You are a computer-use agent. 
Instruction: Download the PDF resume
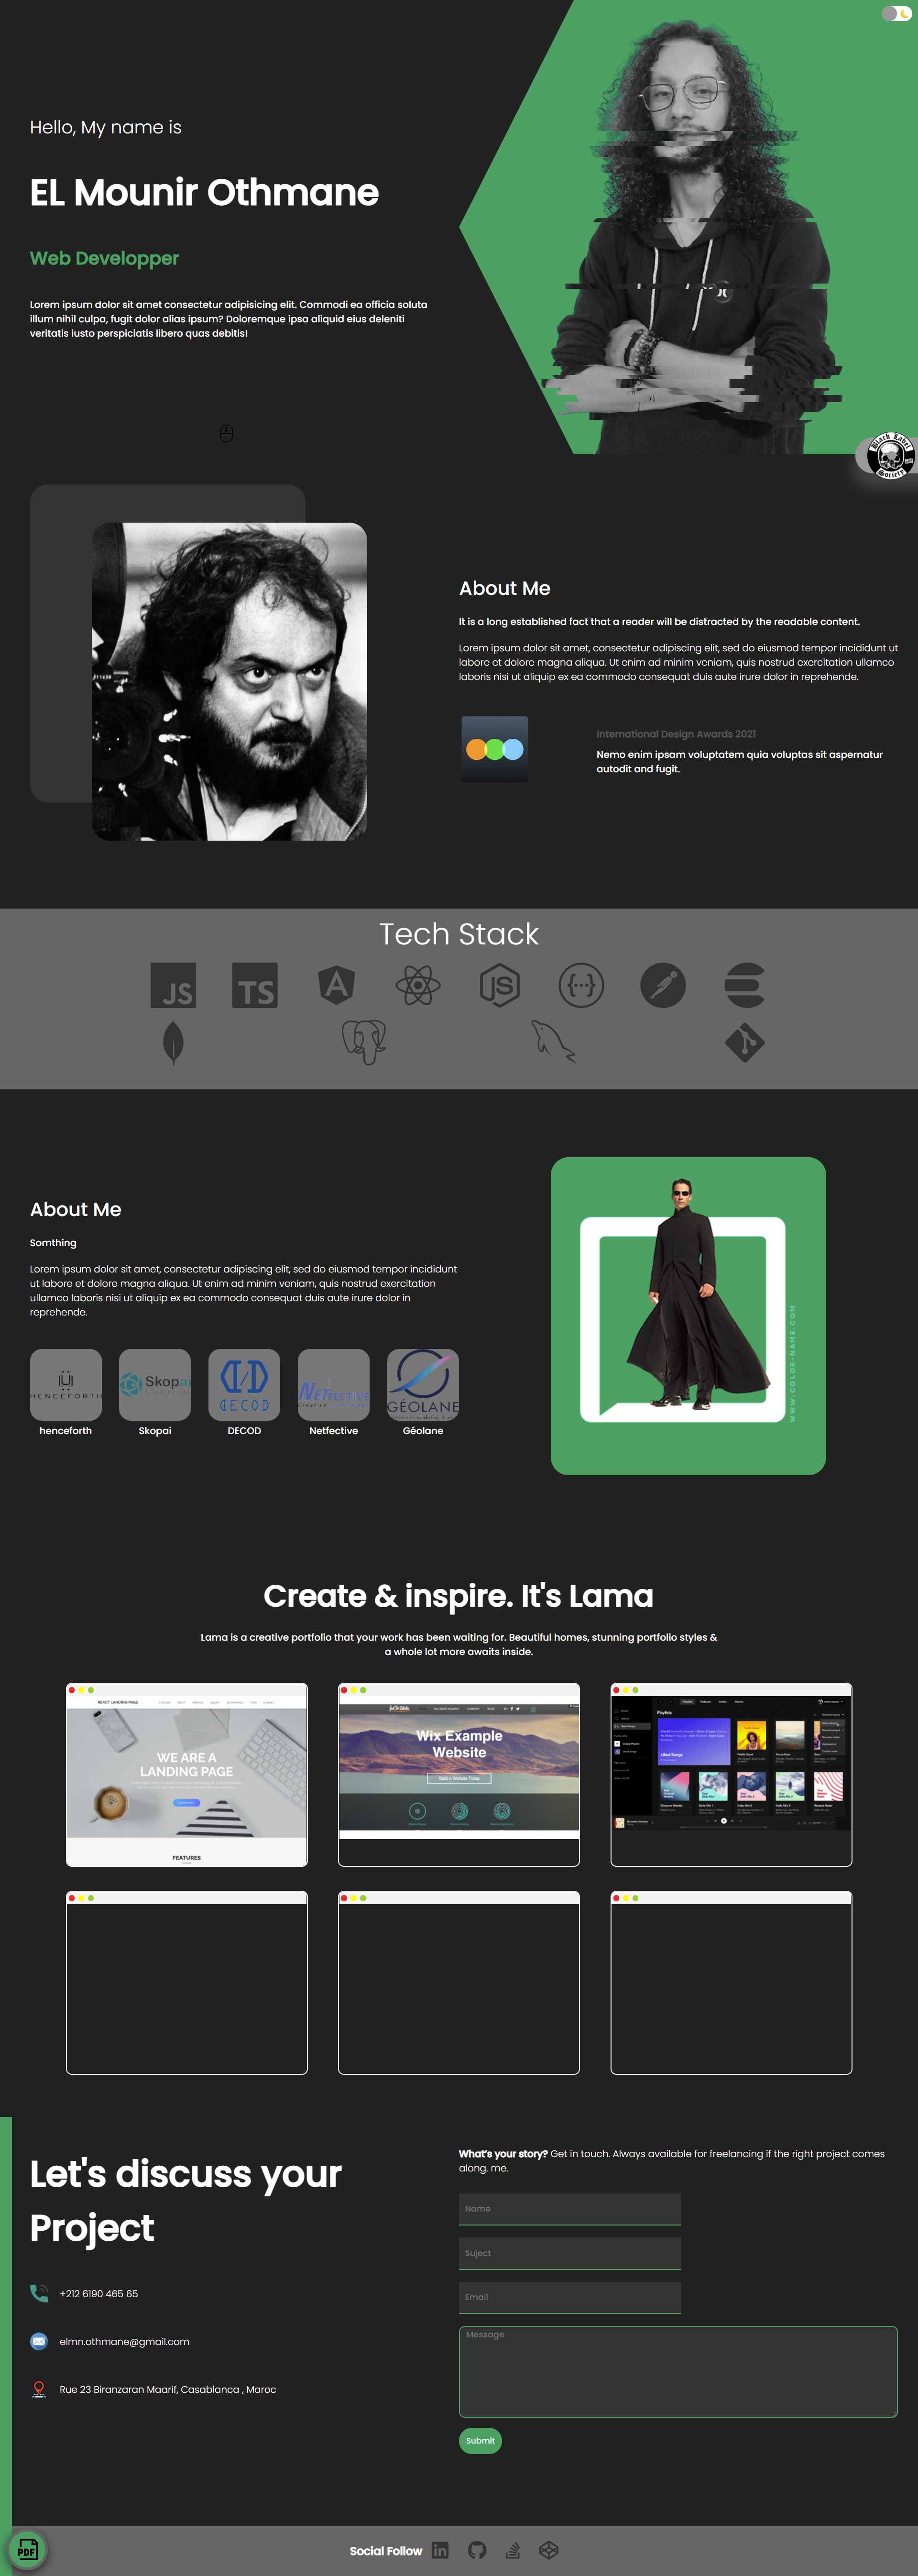[27, 2549]
